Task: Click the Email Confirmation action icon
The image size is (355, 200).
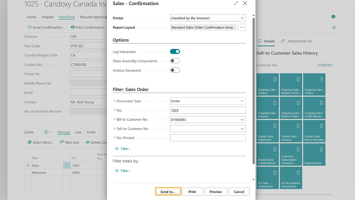Action: [30, 27]
